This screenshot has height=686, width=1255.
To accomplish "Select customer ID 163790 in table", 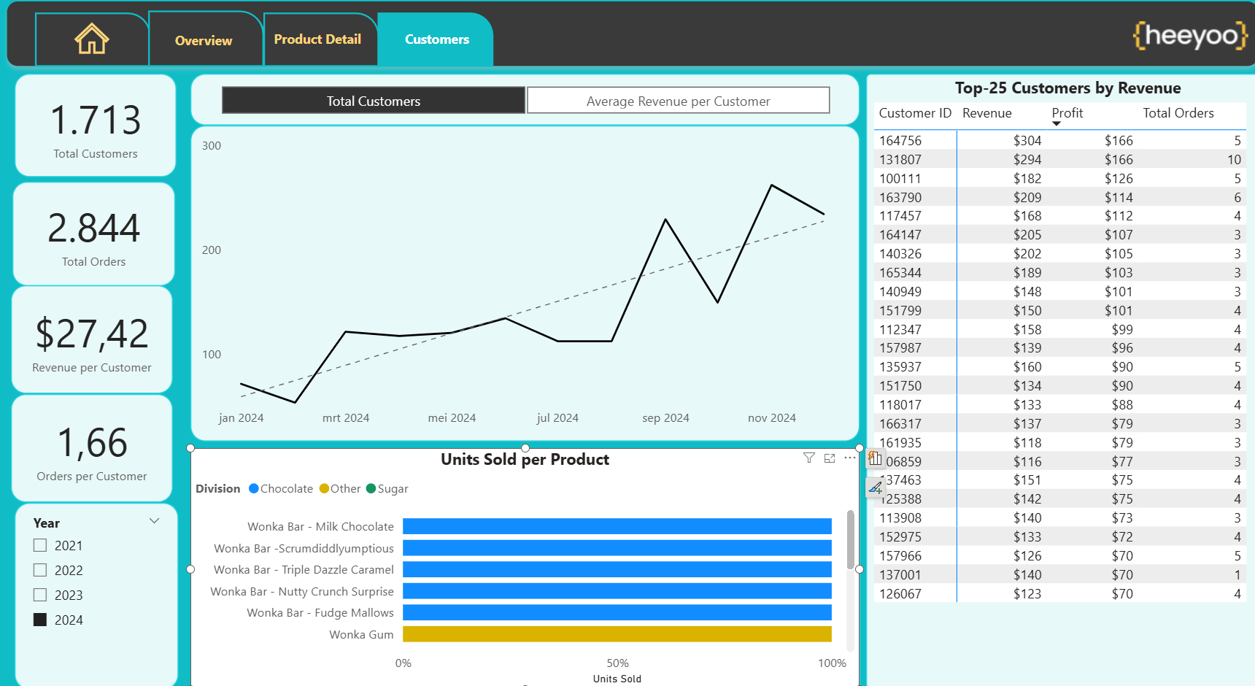I will tap(900, 197).
